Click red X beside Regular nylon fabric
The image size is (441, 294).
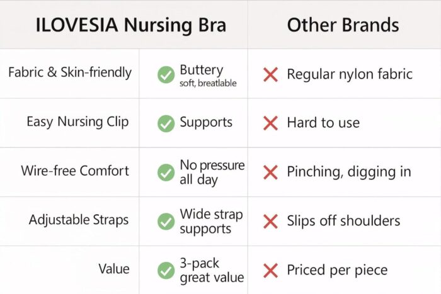click(270, 74)
